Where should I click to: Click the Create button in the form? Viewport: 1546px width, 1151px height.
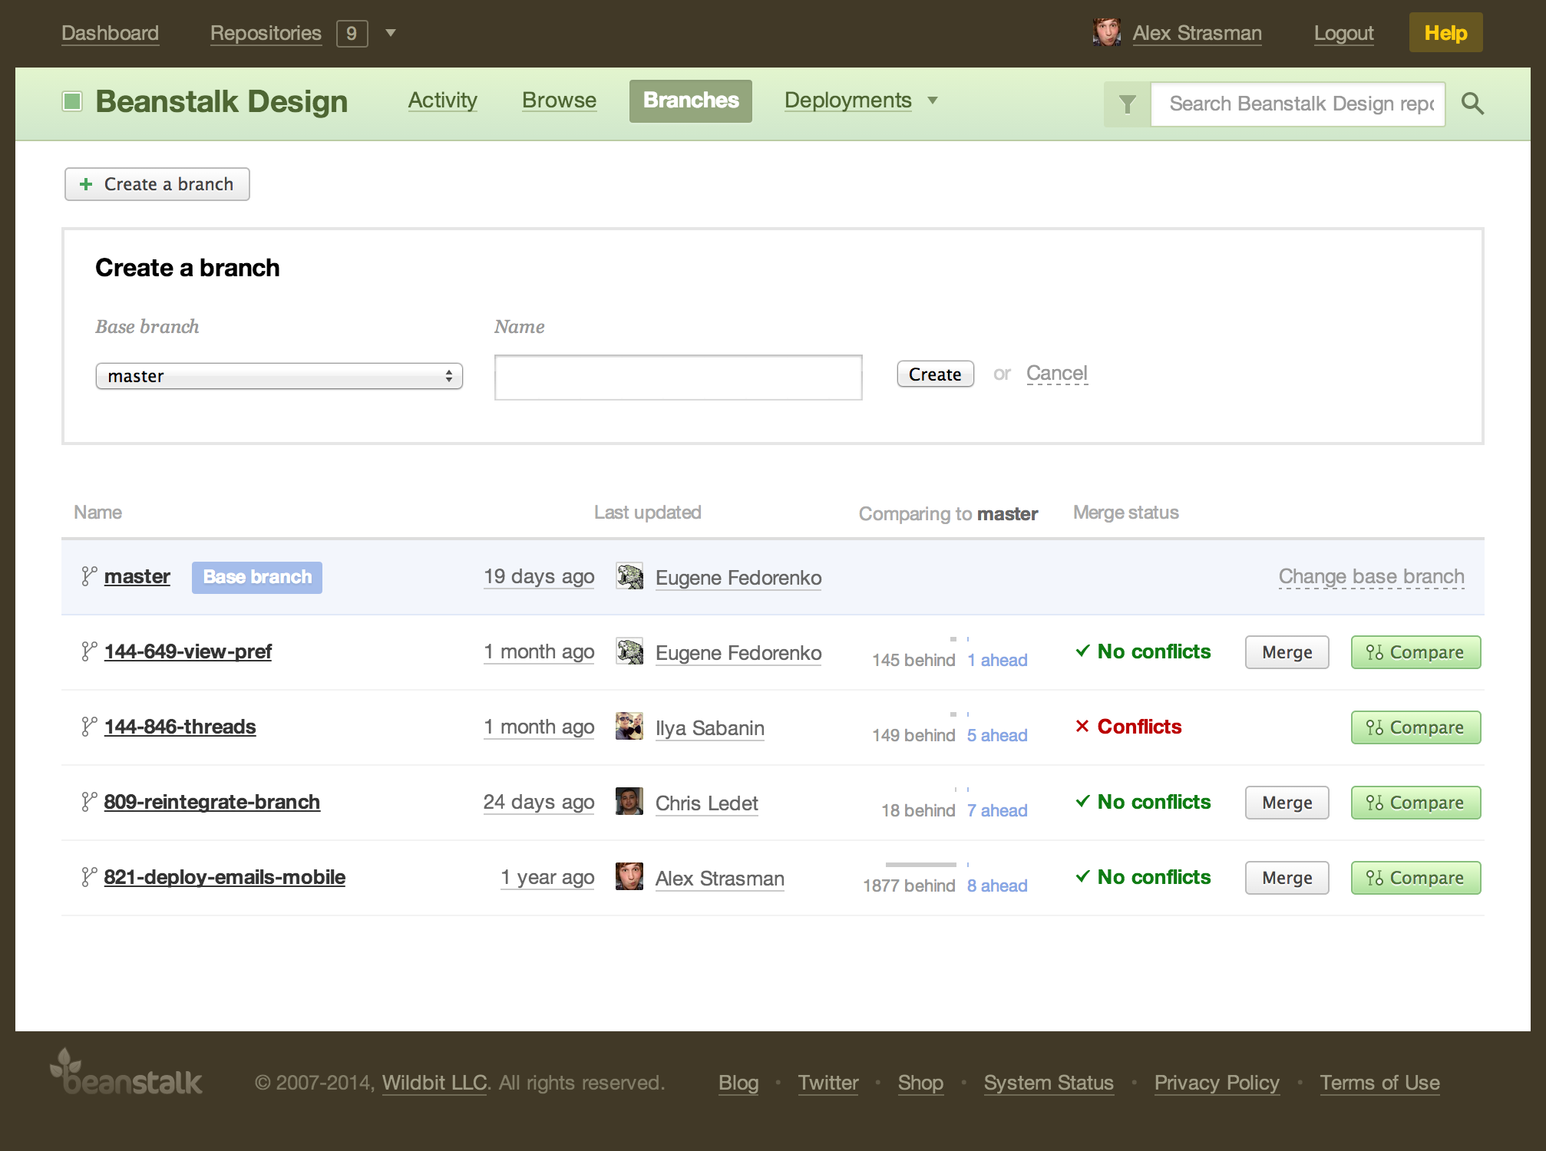click(x=935, y=374)
